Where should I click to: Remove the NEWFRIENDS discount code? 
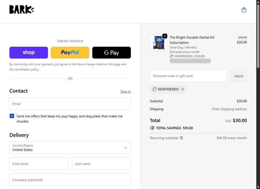pos(182,89)
